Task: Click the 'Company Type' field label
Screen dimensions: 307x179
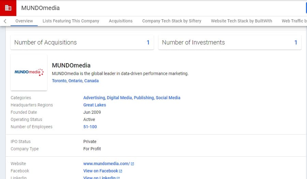Action: (x=25, y=149)
